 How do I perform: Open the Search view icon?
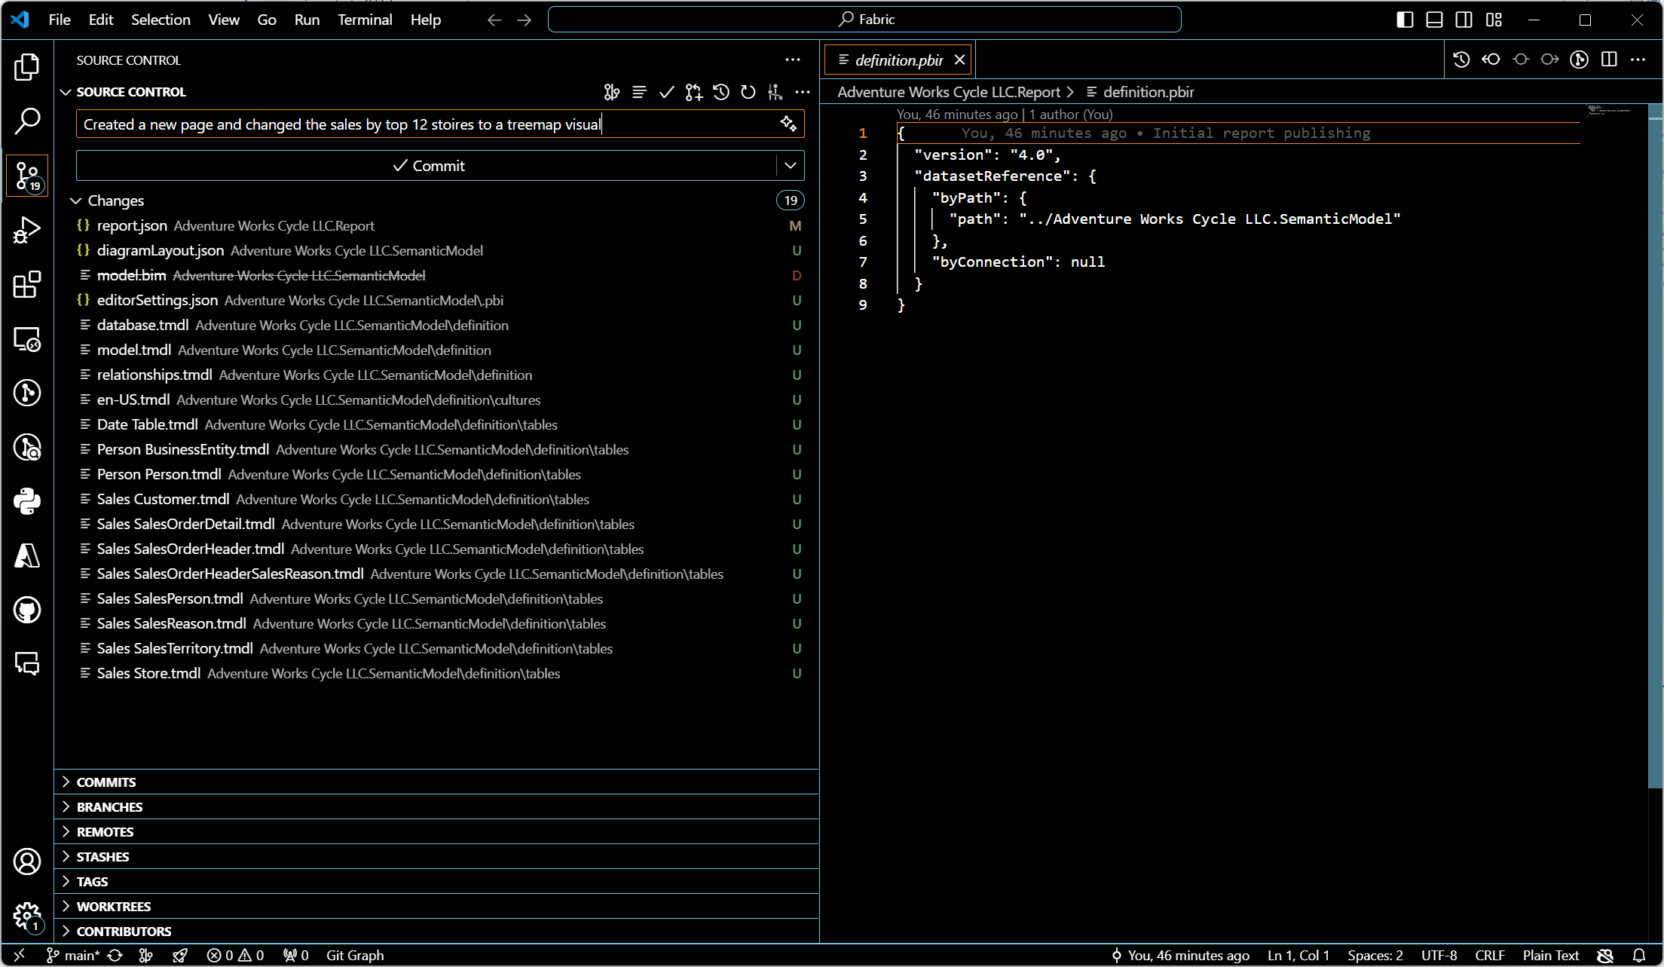[x=27, y=121]
